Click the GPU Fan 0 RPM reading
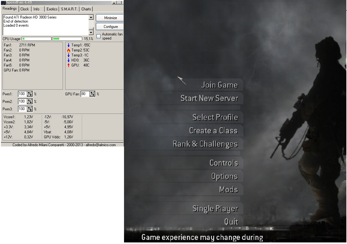Screen dimensions: 347x244 click(x=17, y=70)
